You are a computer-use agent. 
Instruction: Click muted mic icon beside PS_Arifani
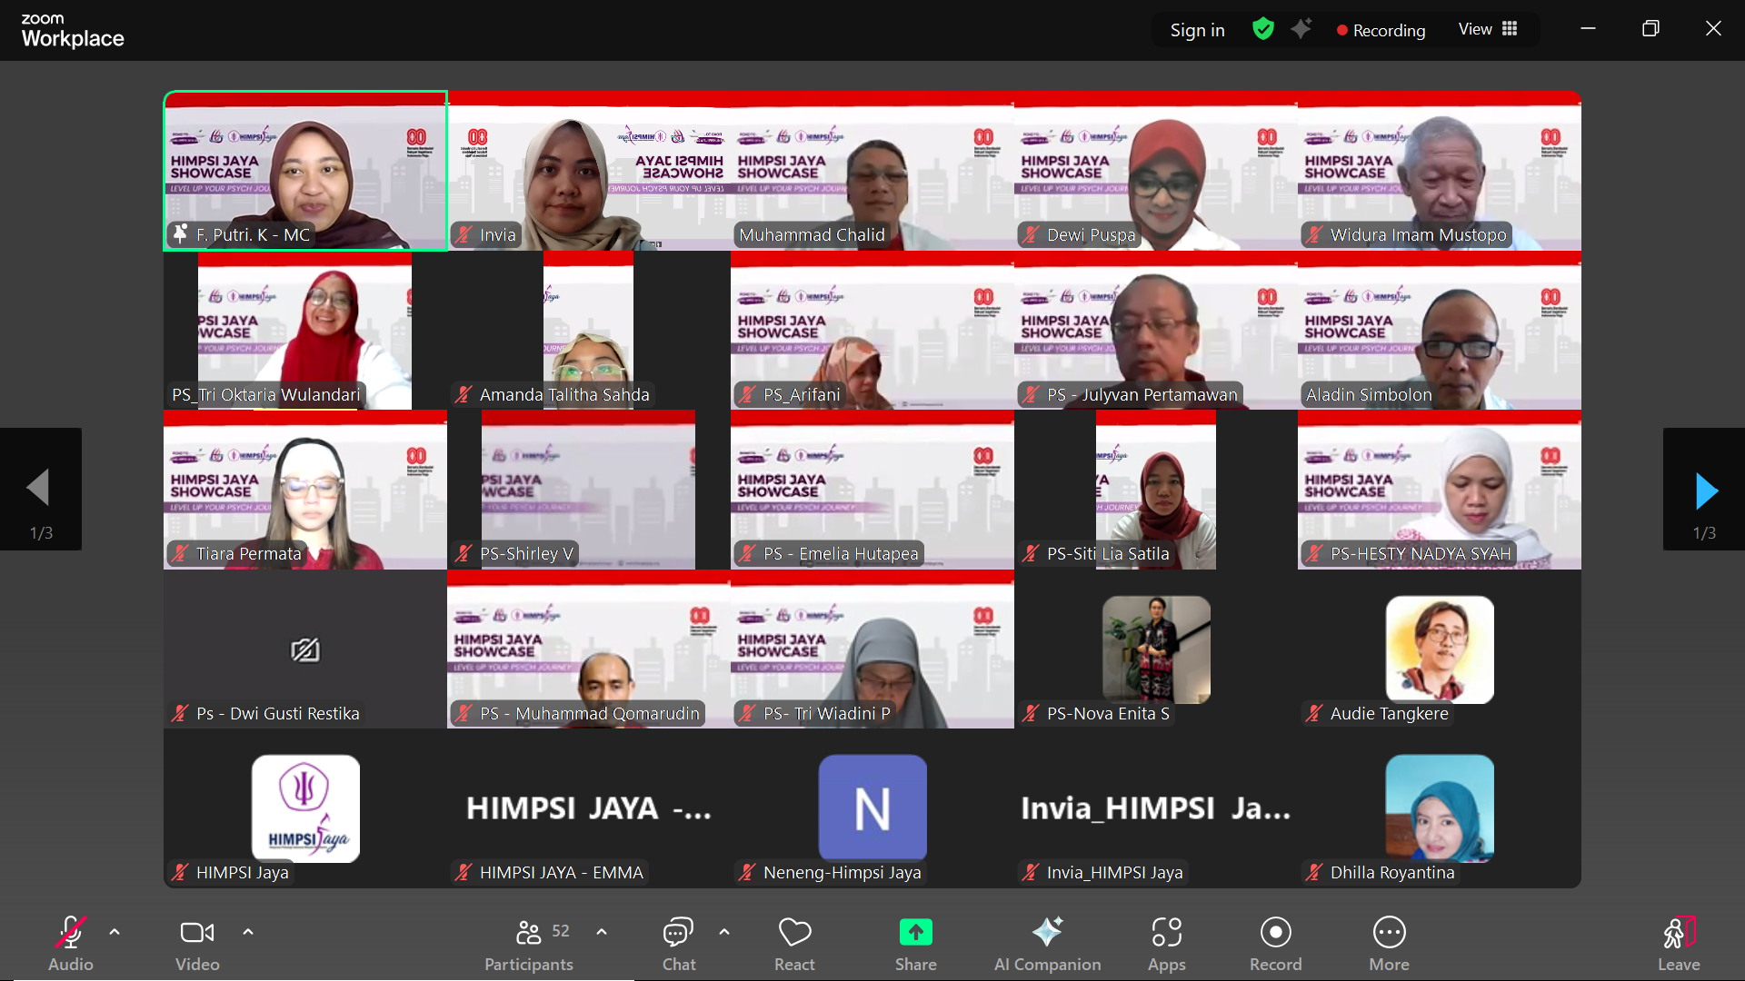pos(747,395)
